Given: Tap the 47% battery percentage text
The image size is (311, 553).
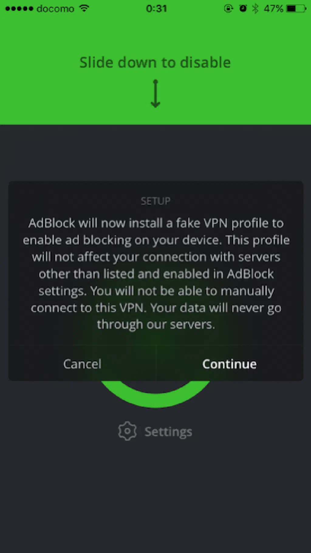Looking at the screenshot, I should tap(273, 8).
